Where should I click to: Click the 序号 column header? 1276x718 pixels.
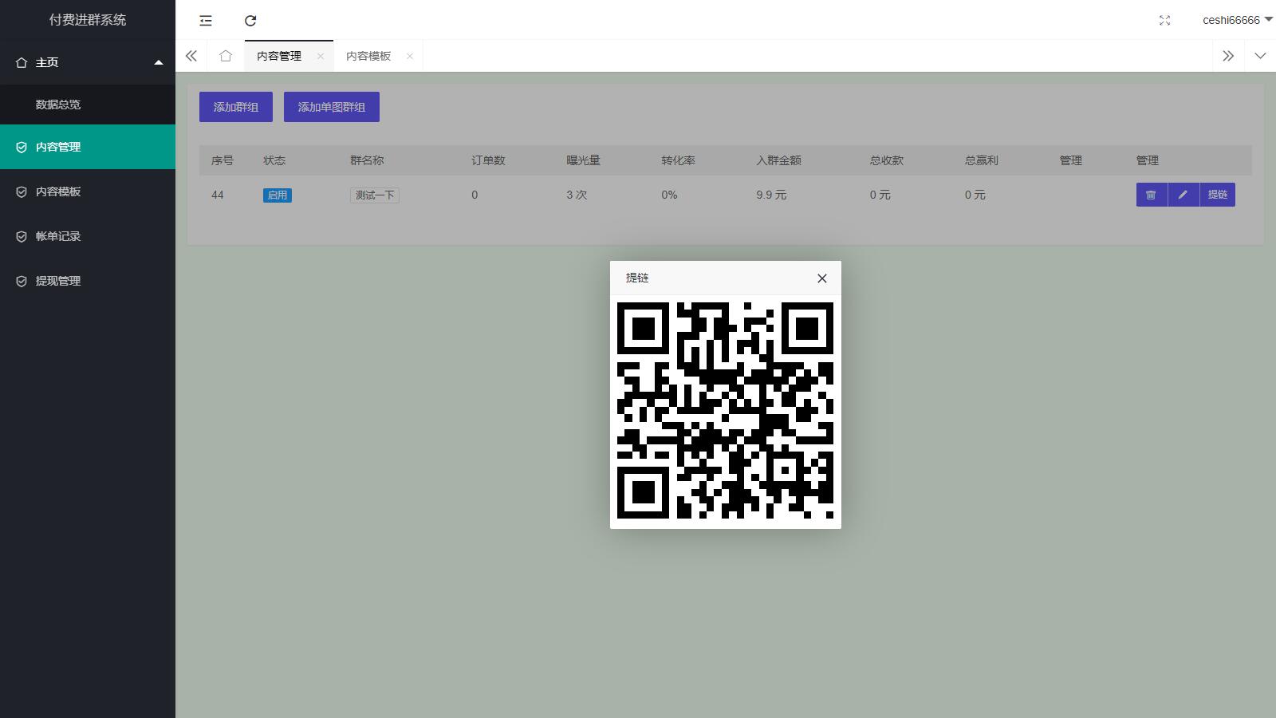point(223,160)
